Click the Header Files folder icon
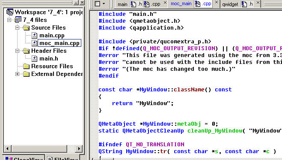 26,51
